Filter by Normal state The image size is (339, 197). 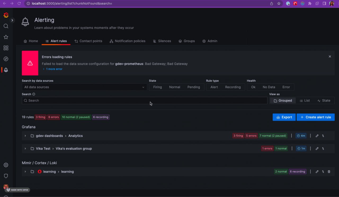coord(175,87)
